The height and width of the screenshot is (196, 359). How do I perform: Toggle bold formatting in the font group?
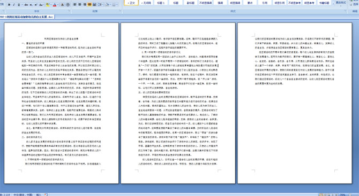[9, 5]
